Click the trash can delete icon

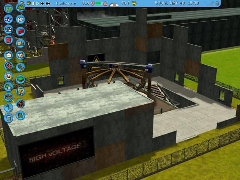point(8,118)
